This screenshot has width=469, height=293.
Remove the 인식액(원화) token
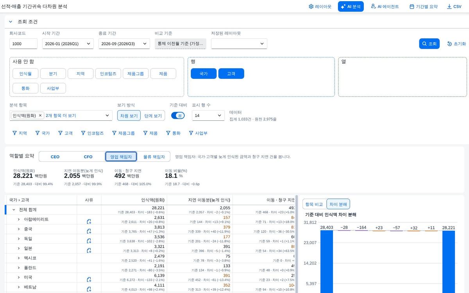pyautogui.click(x=40, y=116)
